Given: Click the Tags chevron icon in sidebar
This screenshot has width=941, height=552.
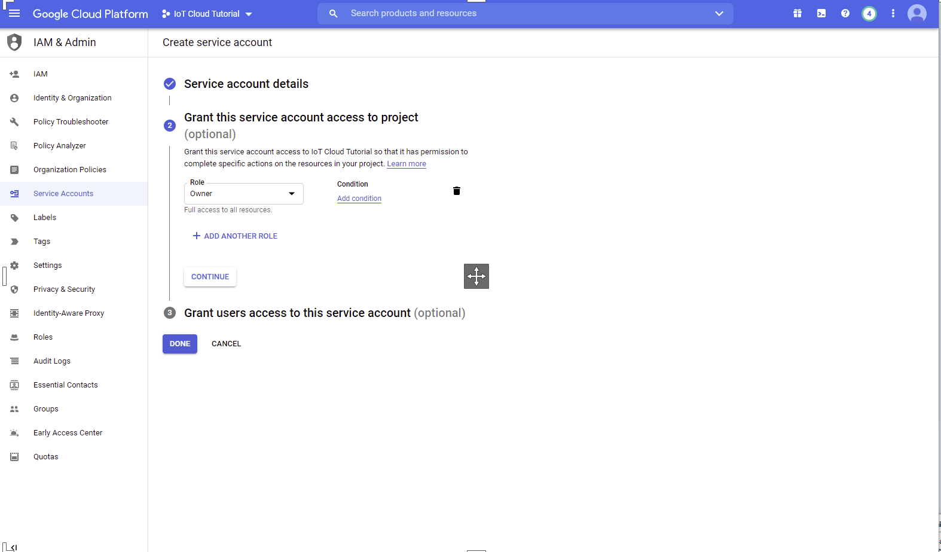Looking at the screenshot, I should coord(14,242).
